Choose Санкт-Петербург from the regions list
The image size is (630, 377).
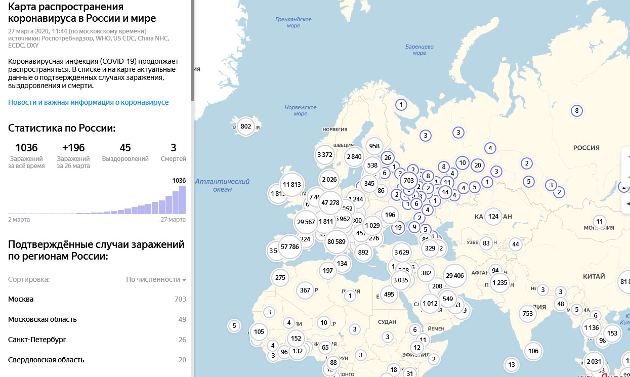(x=37, y=340)
